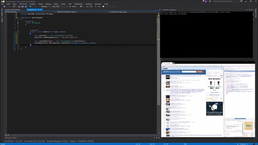
Task: Click the reddit.com URL string in code
Action: [82, 43]
